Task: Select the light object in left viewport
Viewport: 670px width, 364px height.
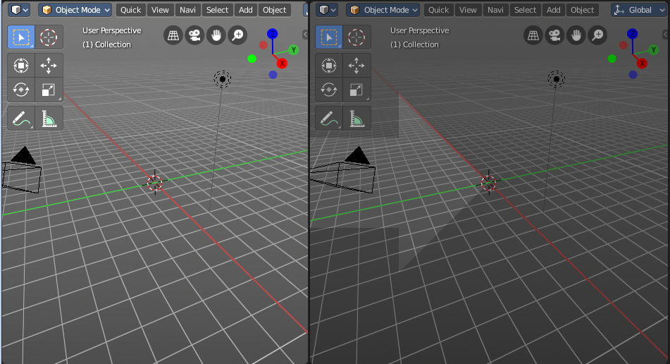Action: 222,79
